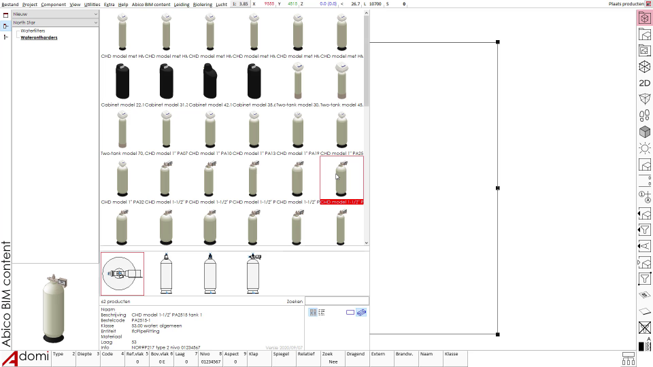
Task: Click the 2D view icon
Action: (644, 83)
